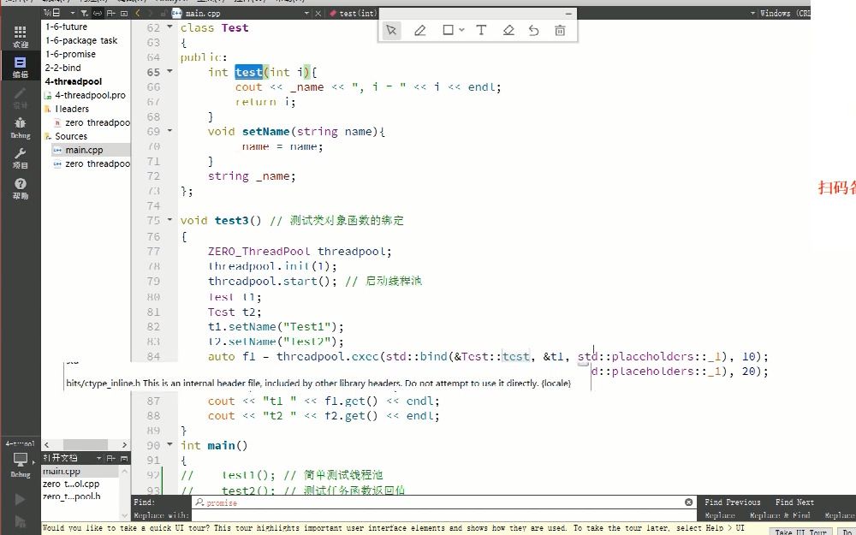Image resolution: width=856 pixels, height=535 pixels.
Task: Click the eraser annotation icon
Action: pyautogui.click(x=508, y=30)
